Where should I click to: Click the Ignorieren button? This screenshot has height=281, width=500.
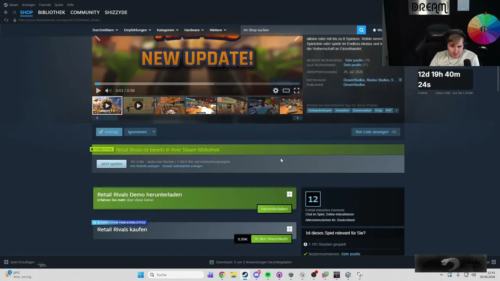point(137,132)
